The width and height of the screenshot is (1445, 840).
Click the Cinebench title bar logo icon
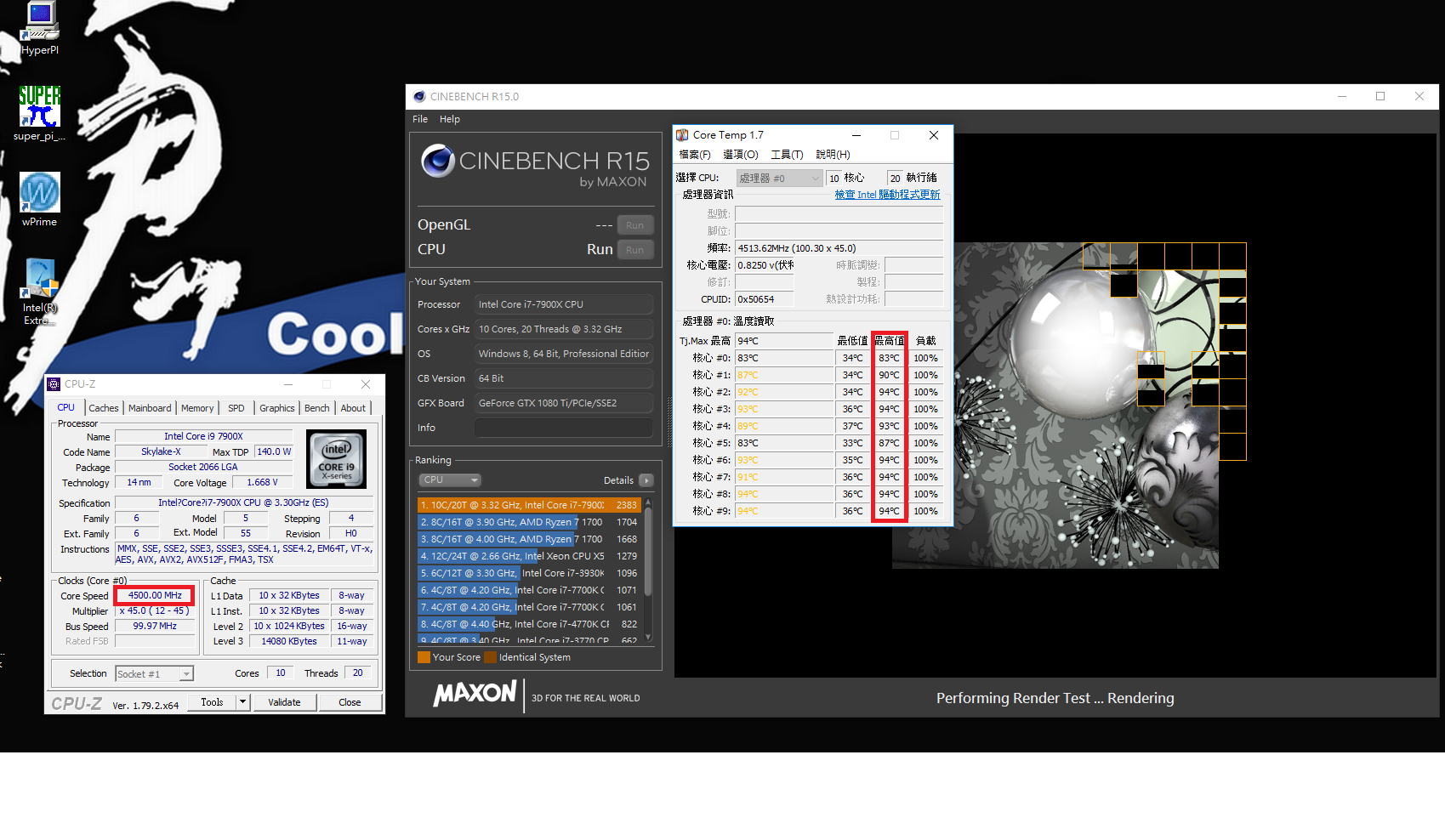419,97
